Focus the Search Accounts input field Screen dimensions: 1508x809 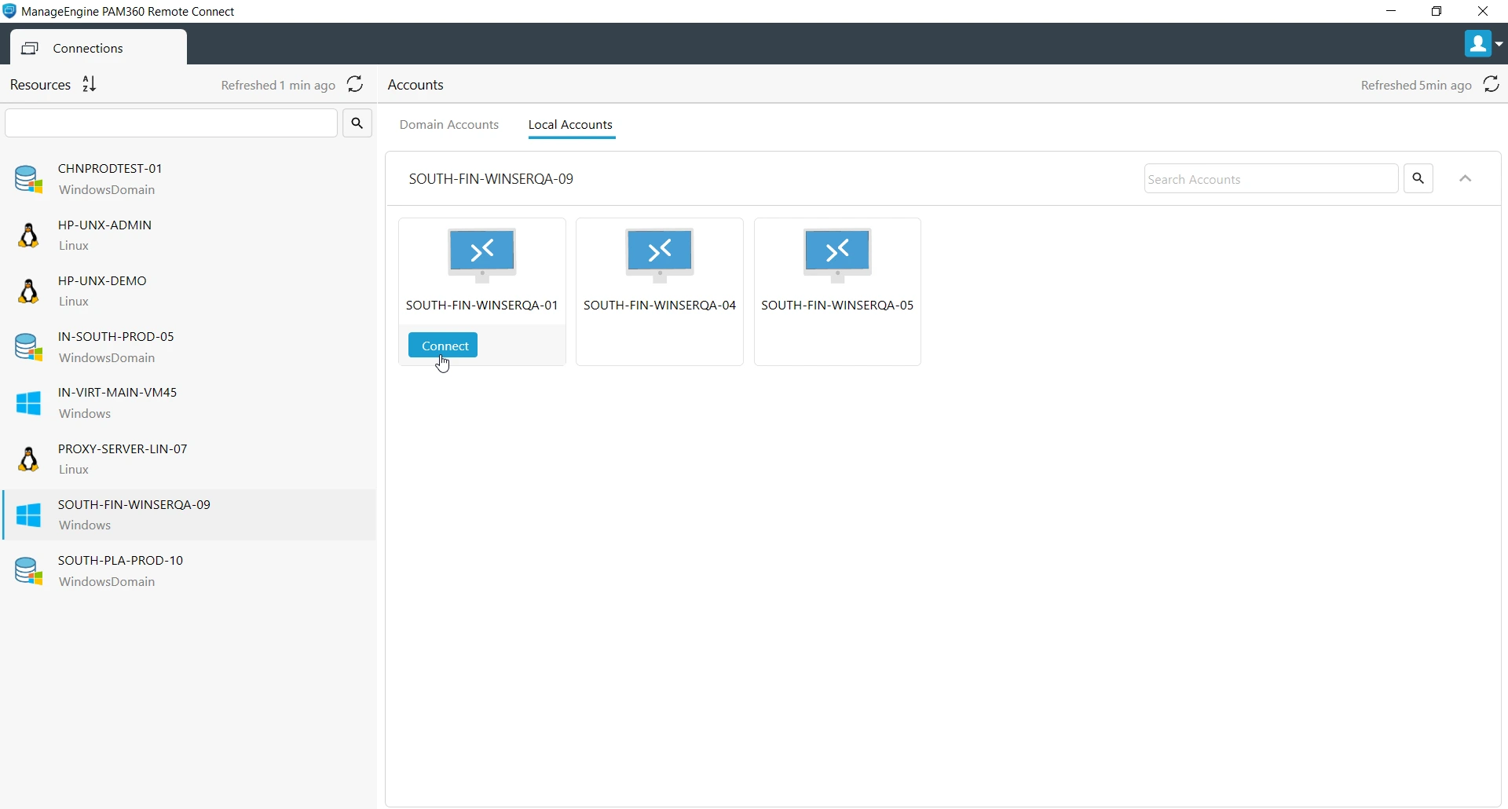tap(1271, 179)
